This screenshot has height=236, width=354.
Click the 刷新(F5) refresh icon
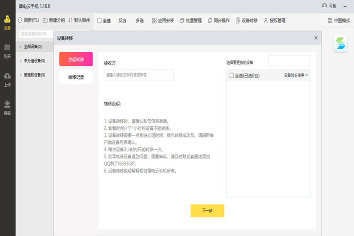click(x=20, y=20)
